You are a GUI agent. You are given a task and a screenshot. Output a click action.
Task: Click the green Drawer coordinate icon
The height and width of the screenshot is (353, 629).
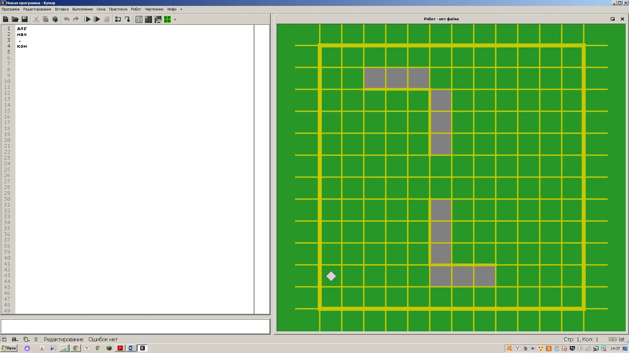(x=167, y=19)
